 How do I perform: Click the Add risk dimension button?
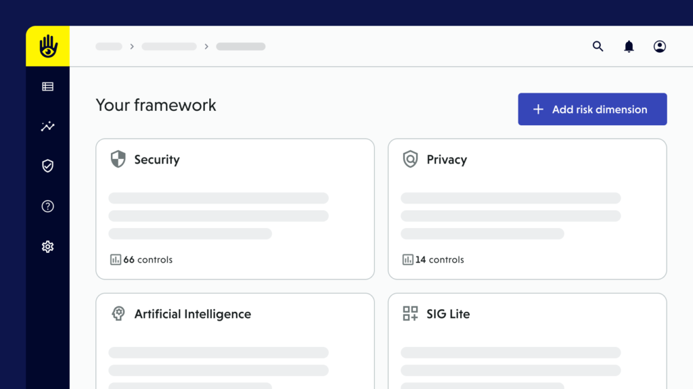pos(592,110)
